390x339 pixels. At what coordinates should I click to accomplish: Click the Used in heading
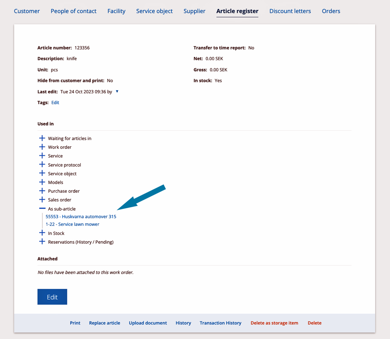(46, 124)
